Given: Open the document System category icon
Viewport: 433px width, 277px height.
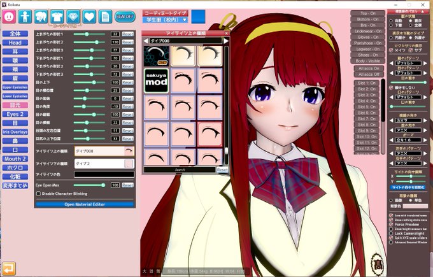Looking at the screenshot, I should [x=105, y=17].
